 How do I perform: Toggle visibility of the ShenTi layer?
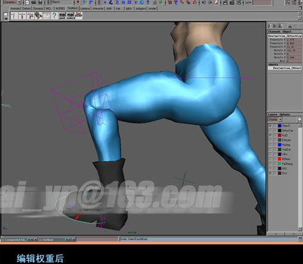pos(270,126)
